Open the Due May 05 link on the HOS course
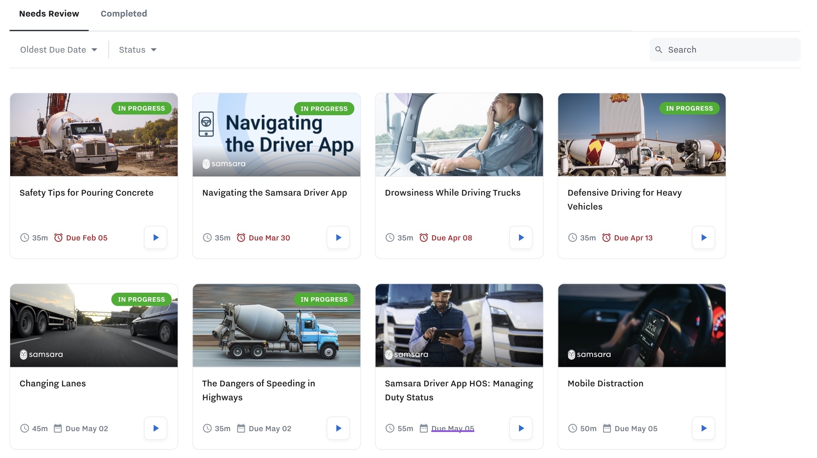The height and width of the screenshot is (458, 817). coord(453,428)
